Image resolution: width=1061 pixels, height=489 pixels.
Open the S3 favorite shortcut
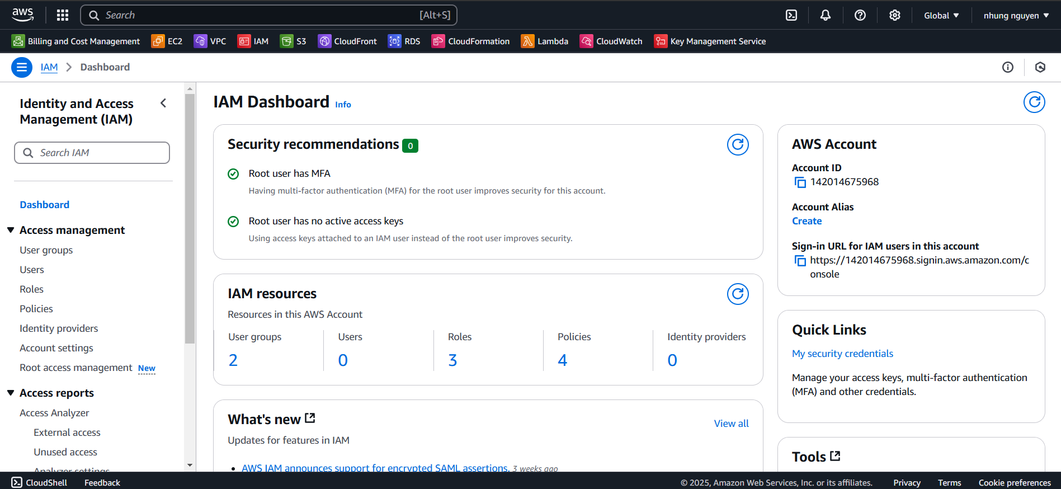[x=293, y=41]
